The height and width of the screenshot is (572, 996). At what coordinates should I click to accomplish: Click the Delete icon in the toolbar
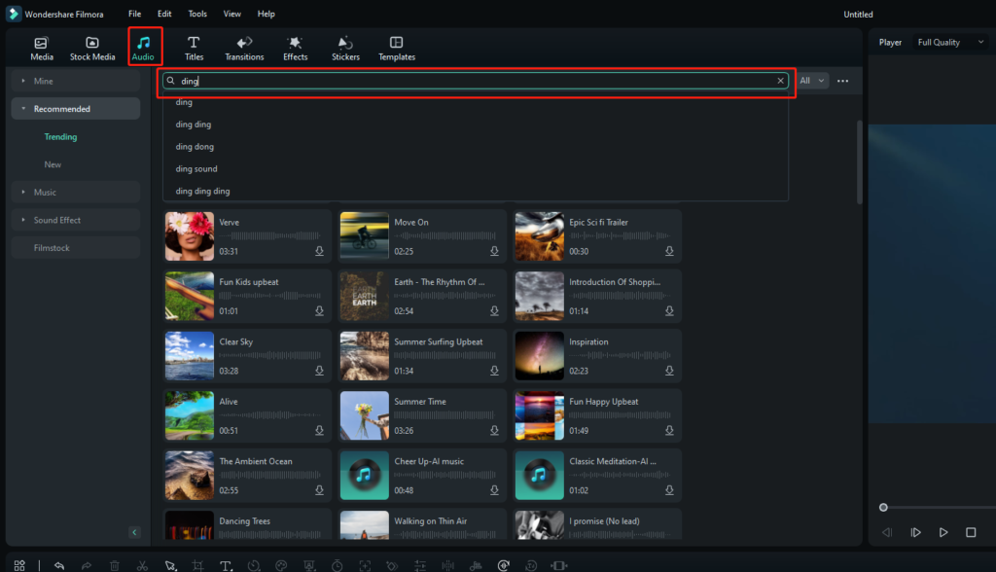(114, 564)
